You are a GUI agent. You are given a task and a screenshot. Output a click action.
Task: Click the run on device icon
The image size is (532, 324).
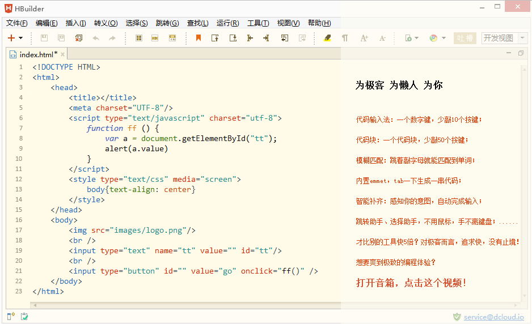408,38
